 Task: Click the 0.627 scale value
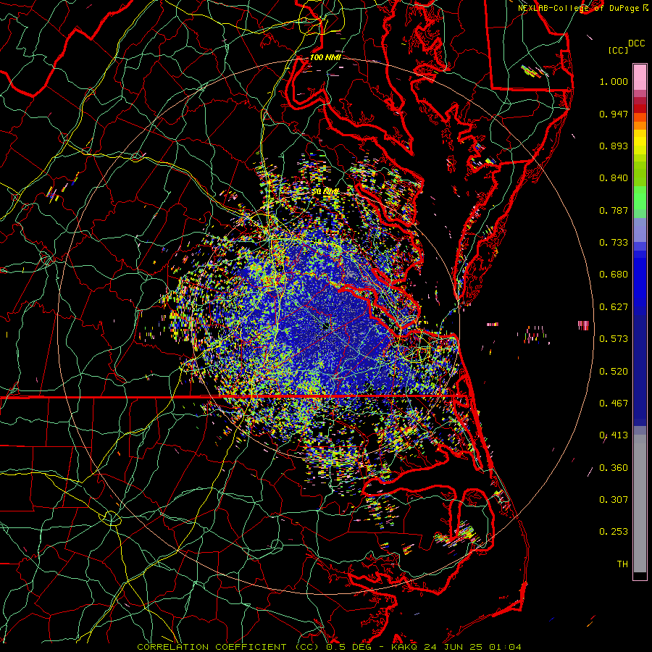pos(614,307)
